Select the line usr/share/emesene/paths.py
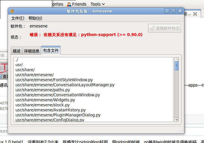Viewport: 204px width, 143px height. coord(43,90)
